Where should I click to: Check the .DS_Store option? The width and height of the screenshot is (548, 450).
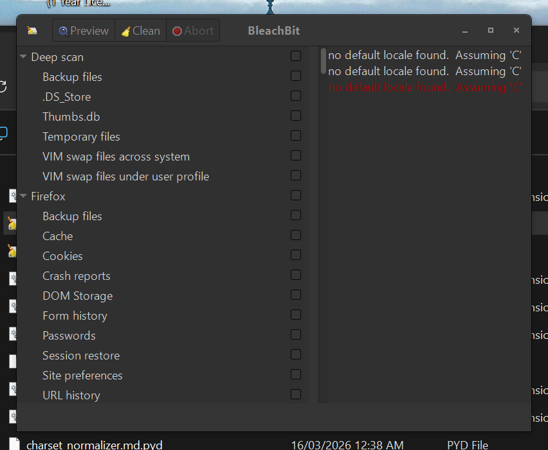click(296, 96)
